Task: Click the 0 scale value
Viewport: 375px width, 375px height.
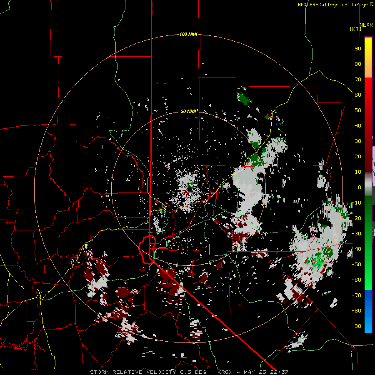Action: (360, 187)
